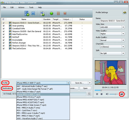Select the Simpsons S02E12 file row
Viewport: 129px width, 120px height.
tap(47, 46)
